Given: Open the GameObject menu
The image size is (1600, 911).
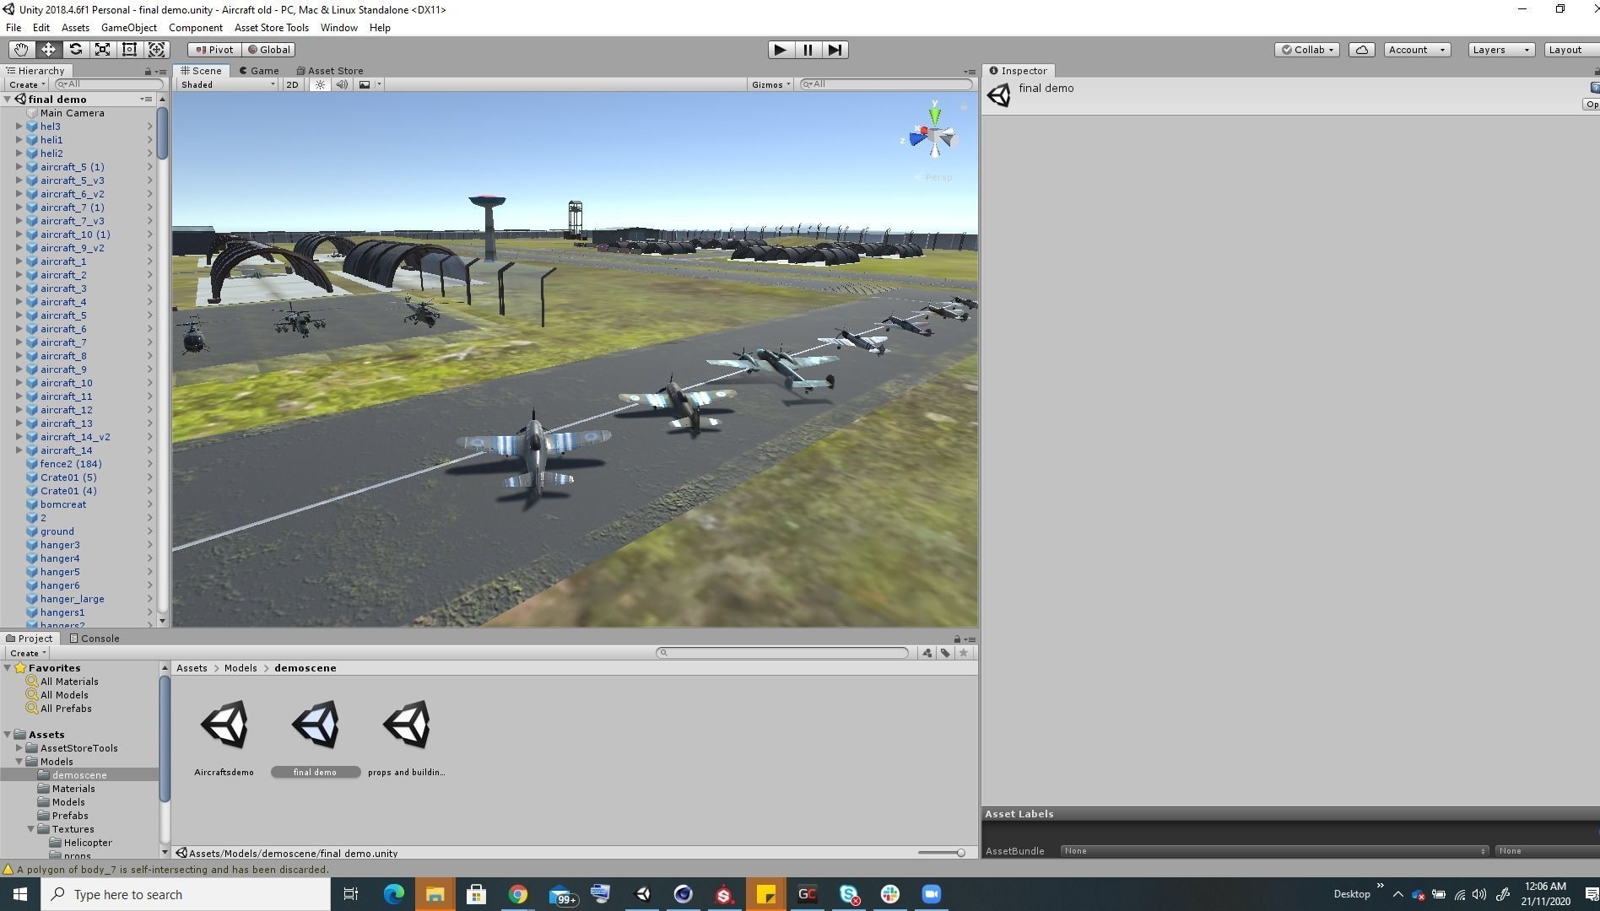Looking at the screenshot, I should [x=128, y=28].
